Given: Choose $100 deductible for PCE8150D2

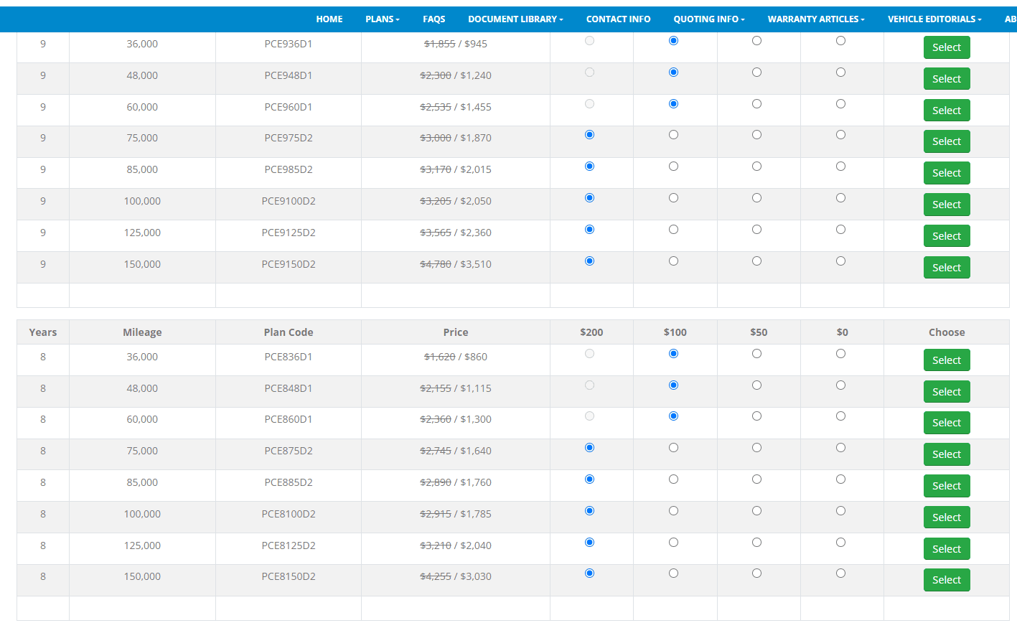Looking at the screenshot, I should [x=673, y=573].
